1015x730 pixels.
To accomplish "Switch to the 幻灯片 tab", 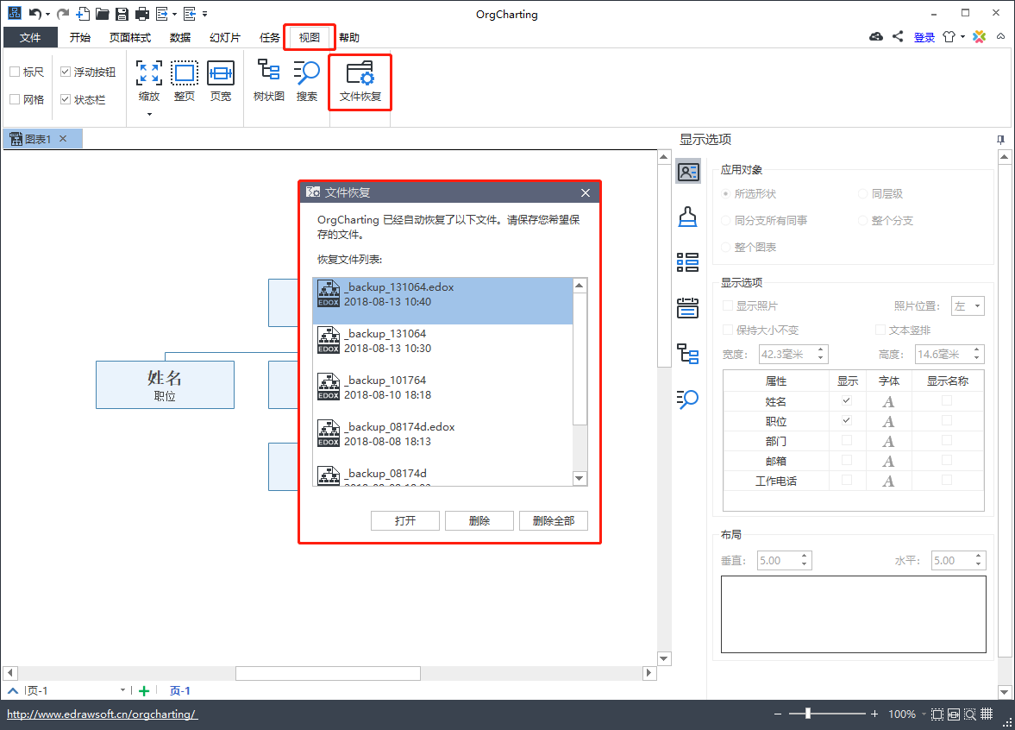I will click(x=225, y=38).
